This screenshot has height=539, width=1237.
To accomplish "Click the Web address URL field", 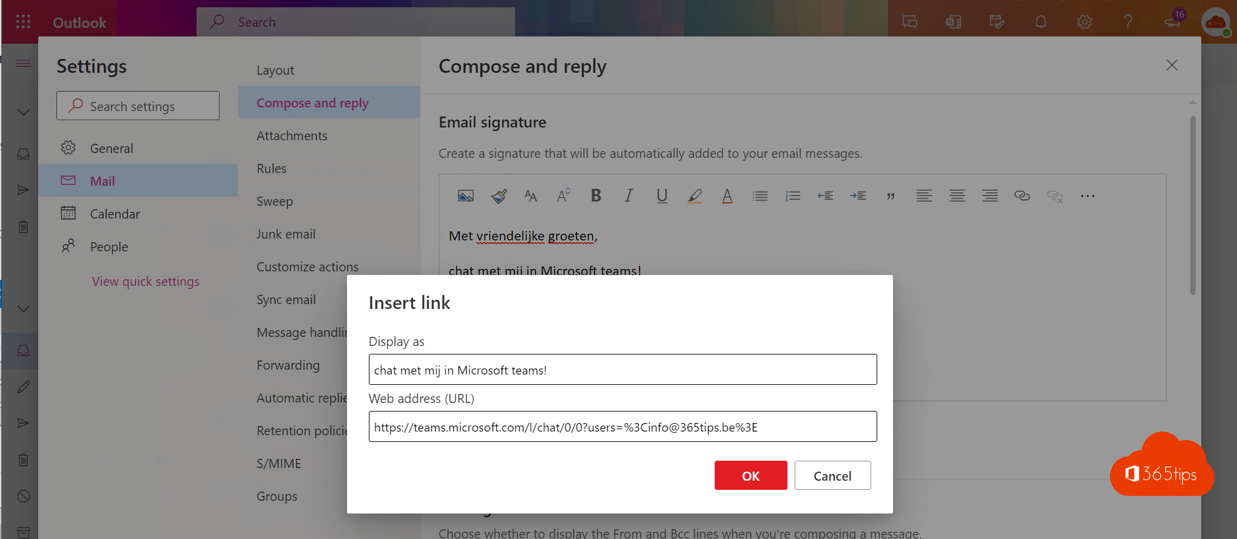I will click(622, 427).
